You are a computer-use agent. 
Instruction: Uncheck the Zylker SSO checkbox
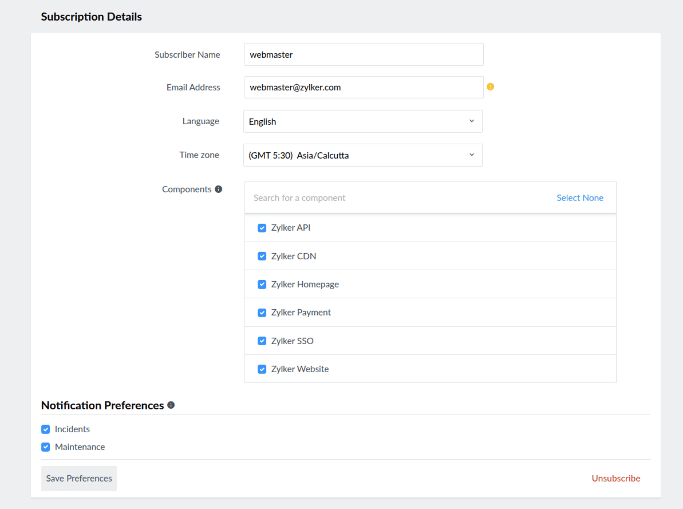[262, 341]
